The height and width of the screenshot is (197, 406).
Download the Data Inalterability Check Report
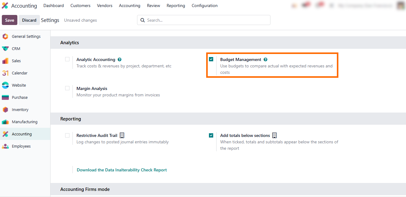click(122, 170)
